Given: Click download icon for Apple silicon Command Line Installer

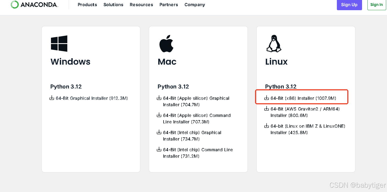Looking at the screenshot, I should tap(159, 115).
